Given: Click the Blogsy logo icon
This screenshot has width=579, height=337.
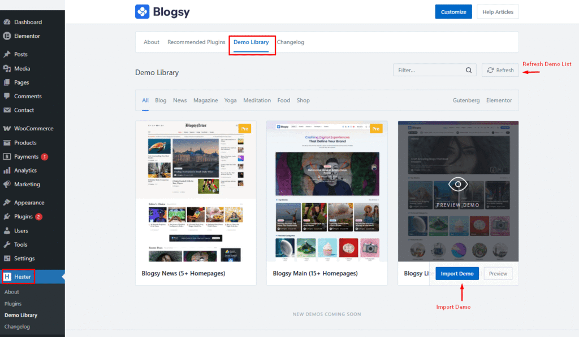Looking at the screenshot, I should (x=142, y=11).
